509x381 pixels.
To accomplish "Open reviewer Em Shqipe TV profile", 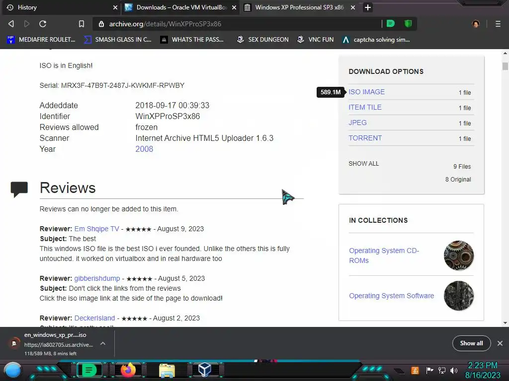I will [97, 229].
